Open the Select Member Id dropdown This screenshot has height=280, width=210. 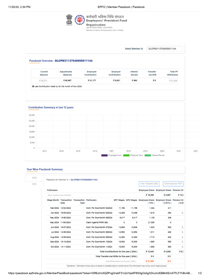tap(164, 49)
